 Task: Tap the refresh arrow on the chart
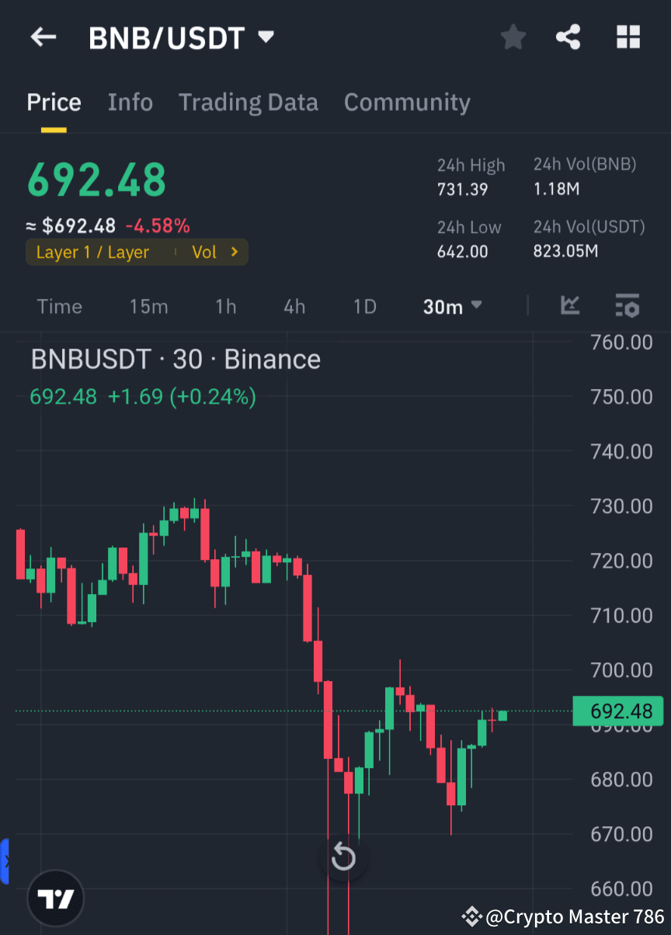(x=343, y=857)
